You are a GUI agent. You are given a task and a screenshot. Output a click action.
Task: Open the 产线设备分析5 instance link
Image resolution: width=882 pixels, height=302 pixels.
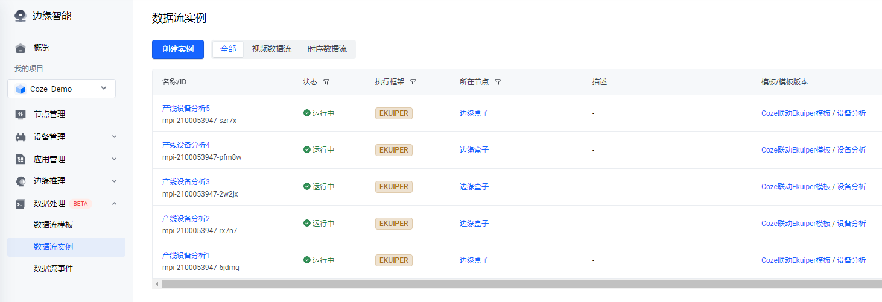(186, 109)
